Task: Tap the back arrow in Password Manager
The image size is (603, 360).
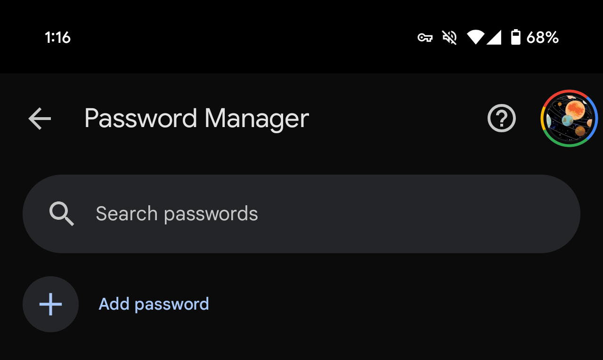Action: [40, 119]
